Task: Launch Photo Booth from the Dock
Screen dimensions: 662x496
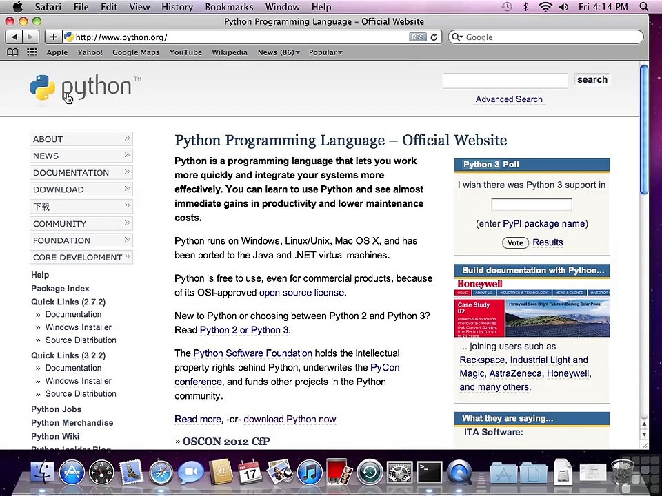Action: (x=339, y=472)
